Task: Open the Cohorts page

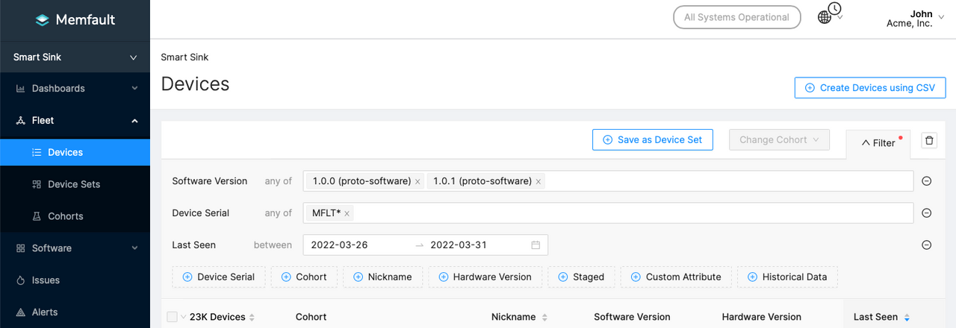Action: (x=65, y=216)
